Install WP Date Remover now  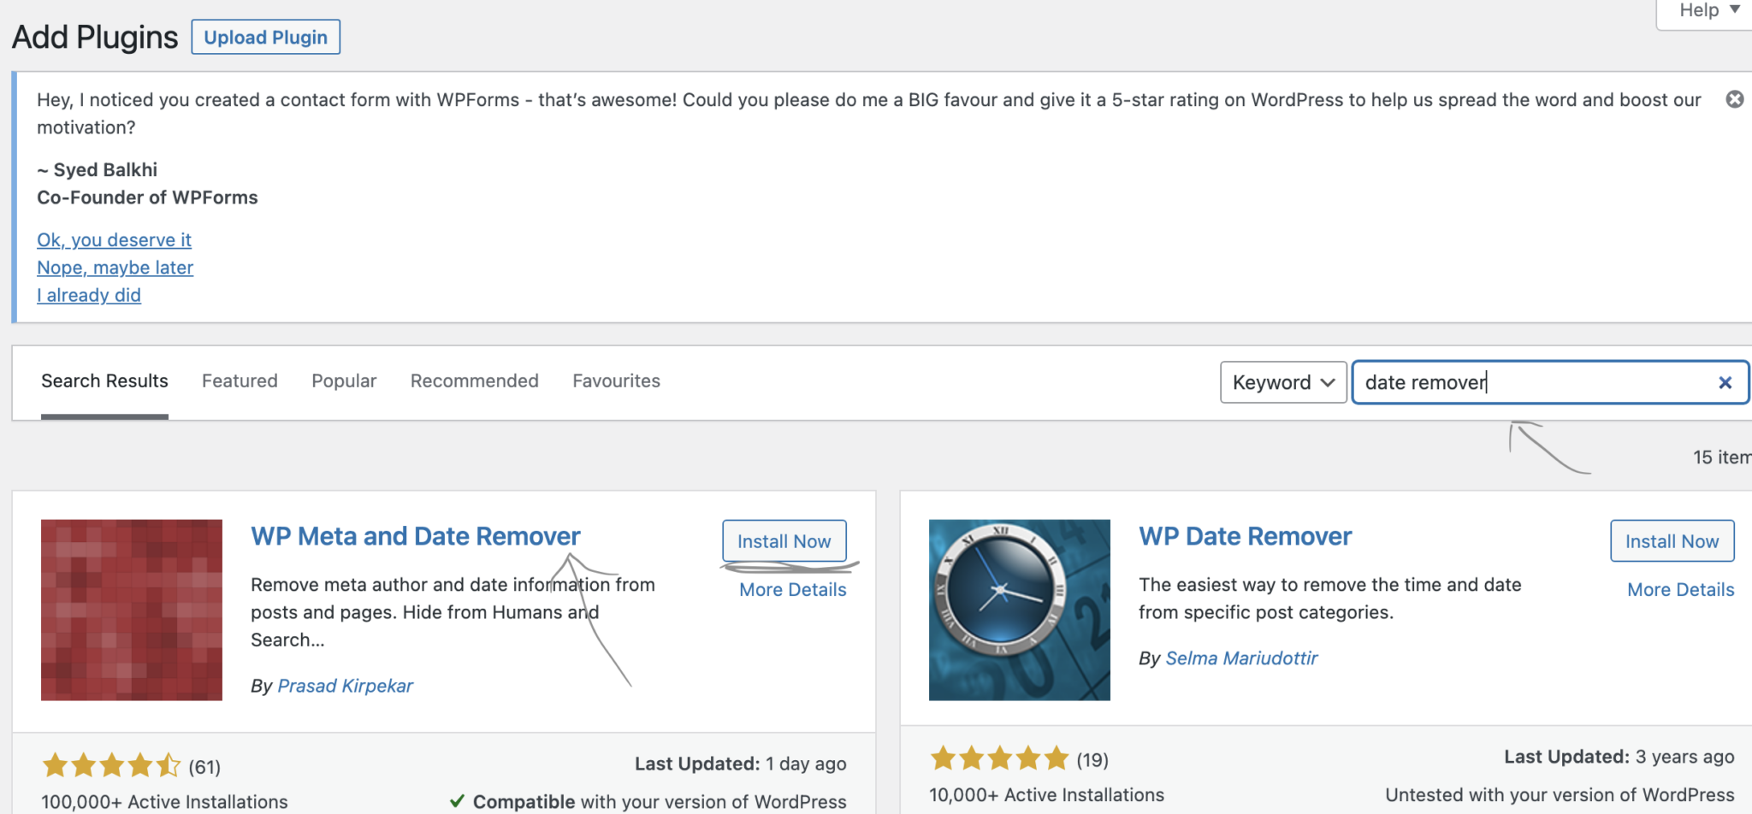[1672, 540]
